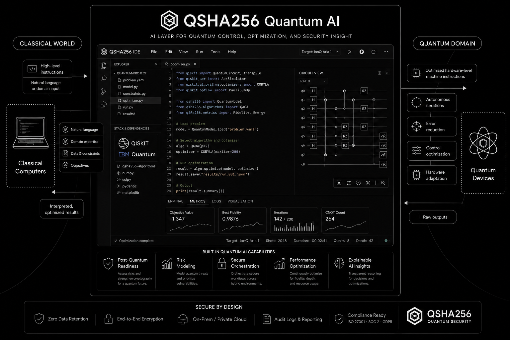Open the File menu
This screenshot has height=340, width=510.
click(x=154, y=52)
